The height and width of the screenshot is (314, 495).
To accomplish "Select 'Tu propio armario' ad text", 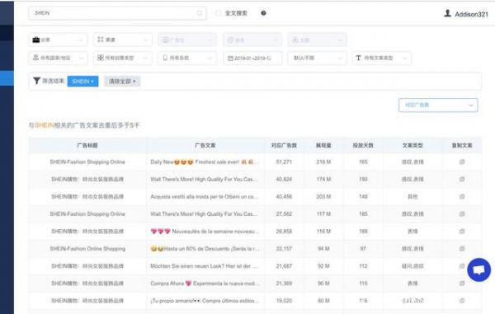I will (205, 301).
